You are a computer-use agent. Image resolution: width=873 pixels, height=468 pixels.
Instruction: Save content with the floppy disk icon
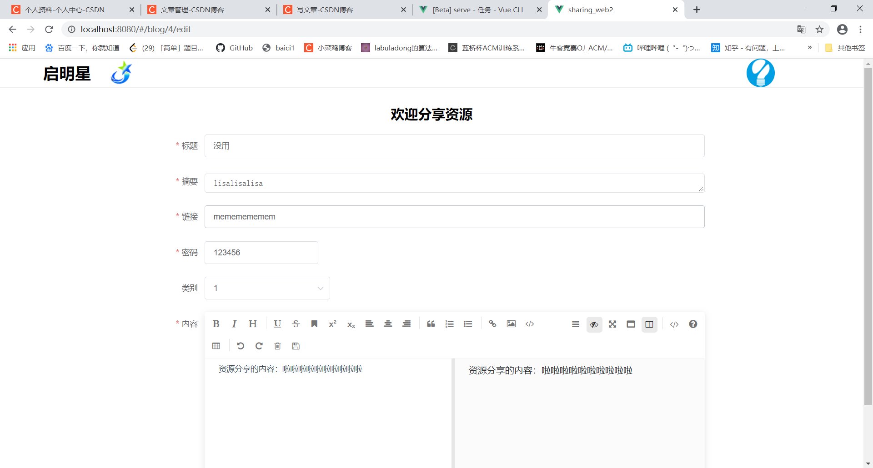(x=296, y=346)
